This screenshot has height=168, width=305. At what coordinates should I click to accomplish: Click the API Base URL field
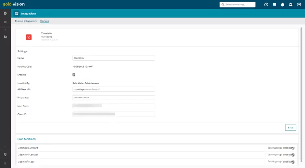tap(114, 89)
